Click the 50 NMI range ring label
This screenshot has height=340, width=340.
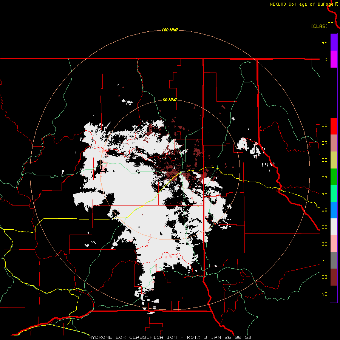(x=170, y=100)
